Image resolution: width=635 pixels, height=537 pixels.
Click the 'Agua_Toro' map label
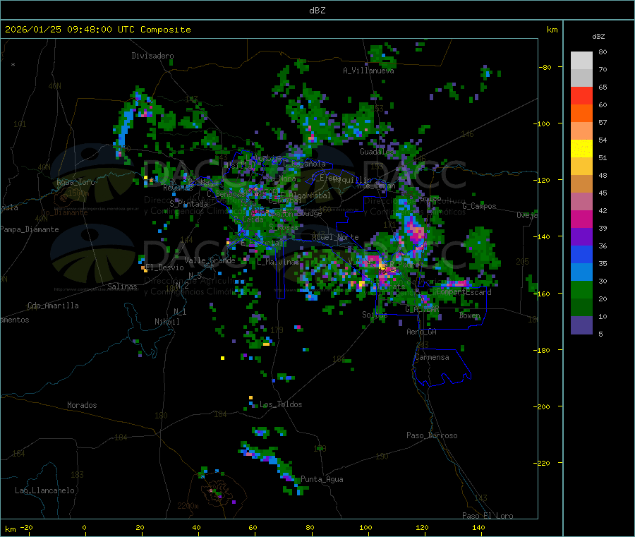pos(75,182)
